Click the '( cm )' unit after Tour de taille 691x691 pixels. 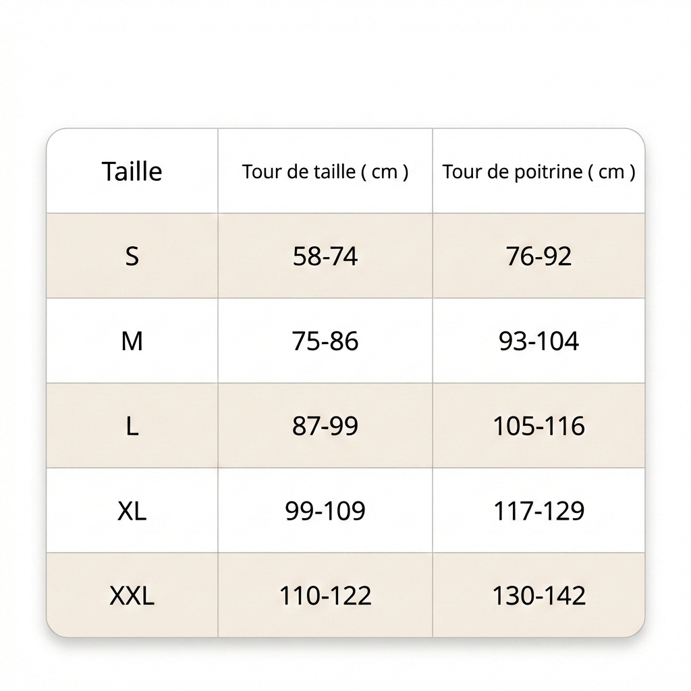(x=385, y=171)
